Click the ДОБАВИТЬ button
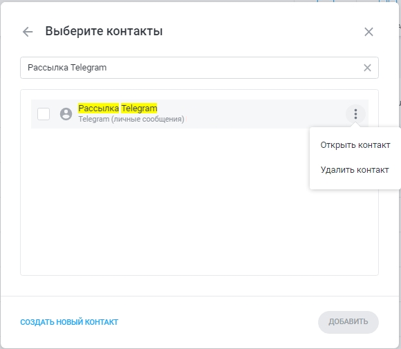Image resolution: width=401 pixels, height=349 pixels. (x=348, y=322)
